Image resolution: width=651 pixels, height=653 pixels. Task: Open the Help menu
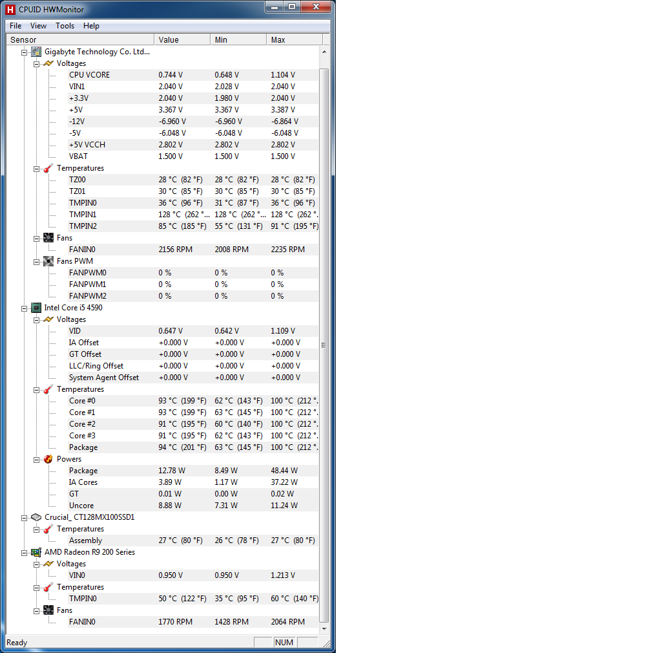tap(91, 26)
